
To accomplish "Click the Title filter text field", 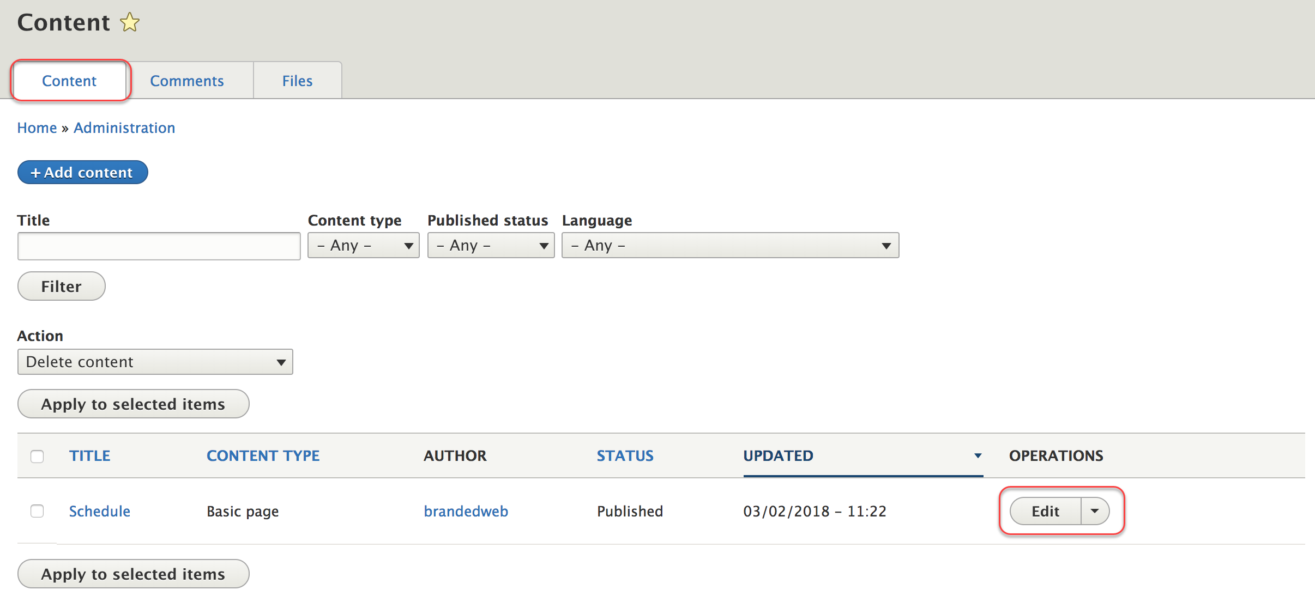I will (159, 246).
